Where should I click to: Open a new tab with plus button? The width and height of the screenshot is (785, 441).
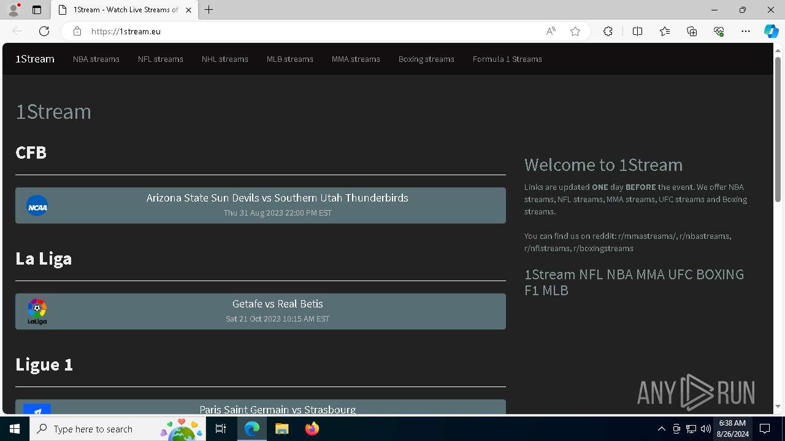209,10
